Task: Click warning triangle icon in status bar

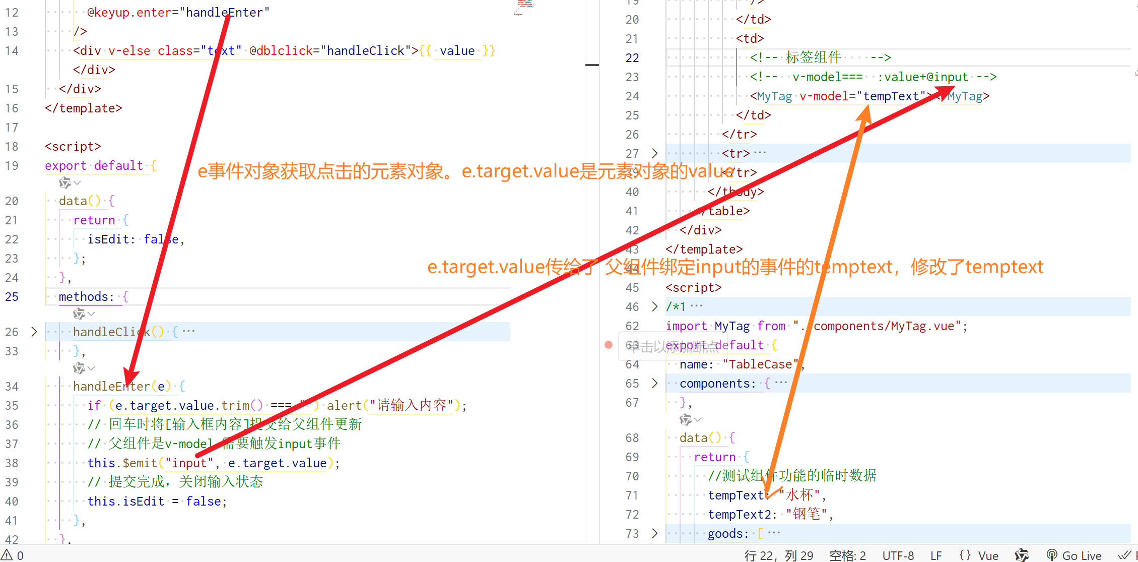Action: pos(7,555)
